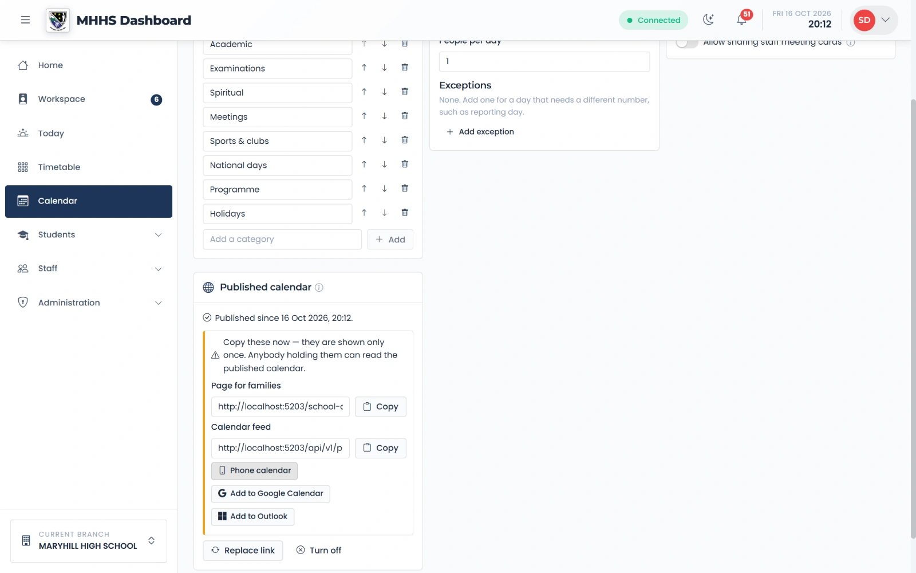
Task: Move Holidays category up
Action: click(364, 213)
